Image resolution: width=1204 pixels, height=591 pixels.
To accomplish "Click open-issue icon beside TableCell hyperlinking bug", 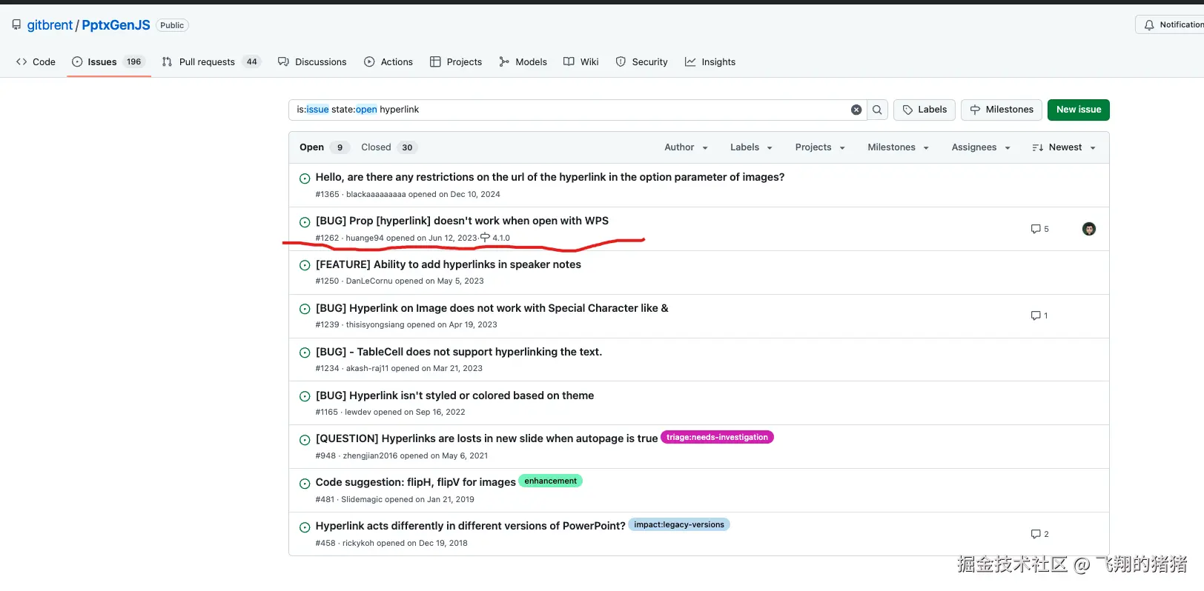I will (x=305, y=353).
